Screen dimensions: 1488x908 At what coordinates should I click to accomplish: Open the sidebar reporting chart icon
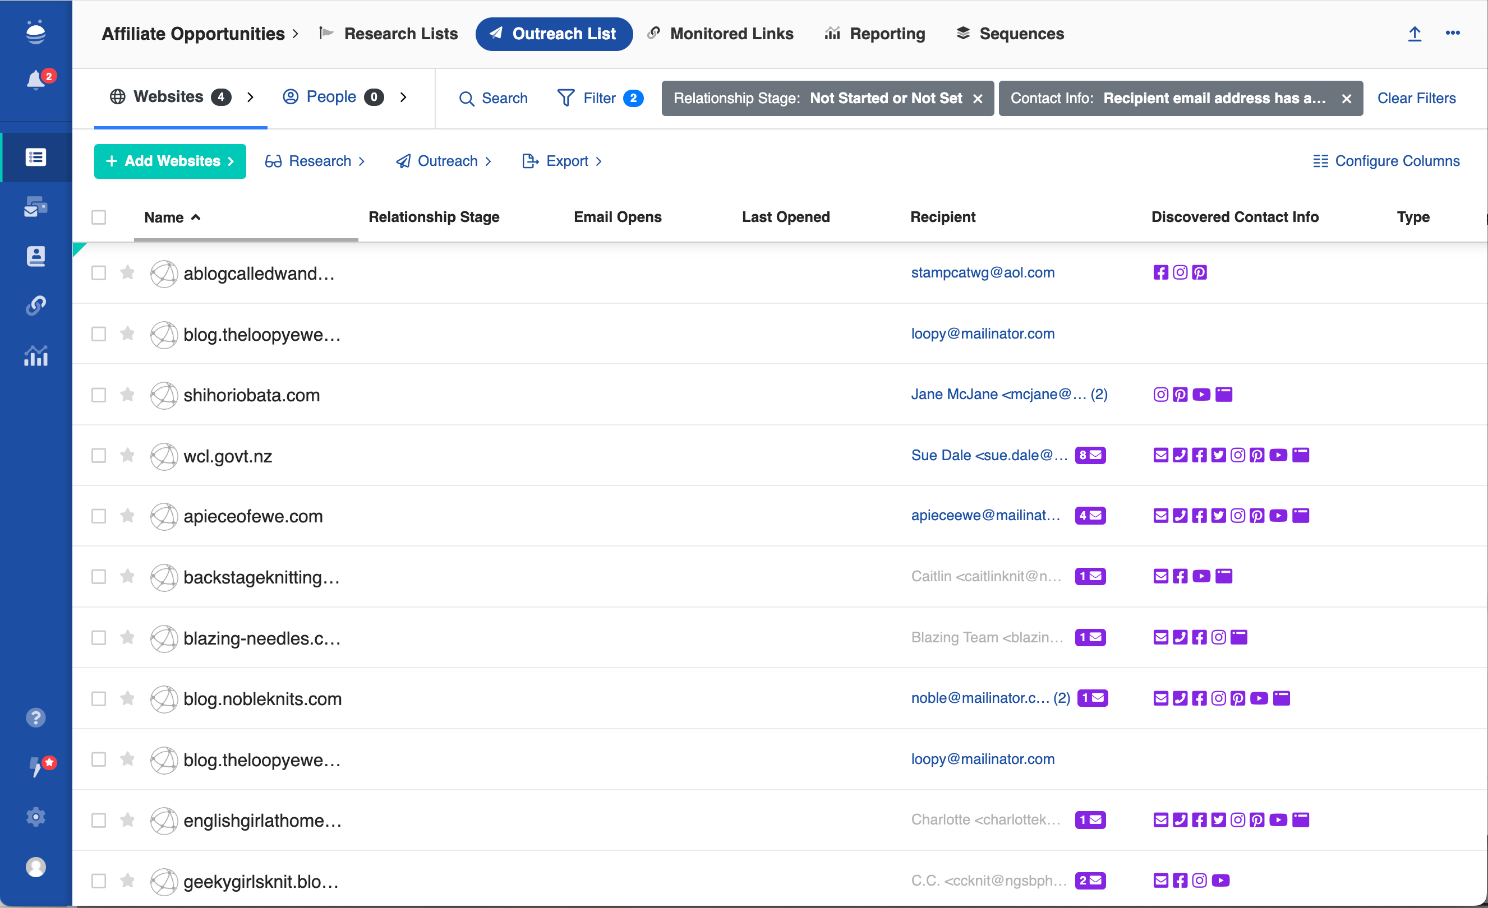(x=36, y=356)
